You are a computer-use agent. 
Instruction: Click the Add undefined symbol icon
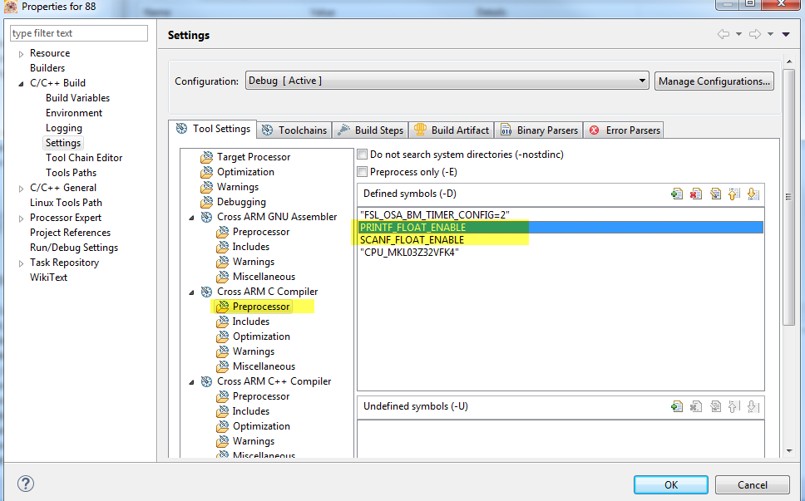point(677,406)
